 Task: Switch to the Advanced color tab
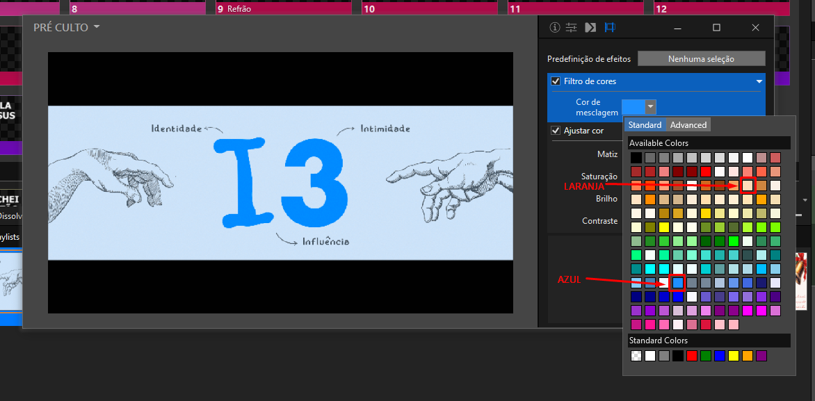tap(688, 124)
